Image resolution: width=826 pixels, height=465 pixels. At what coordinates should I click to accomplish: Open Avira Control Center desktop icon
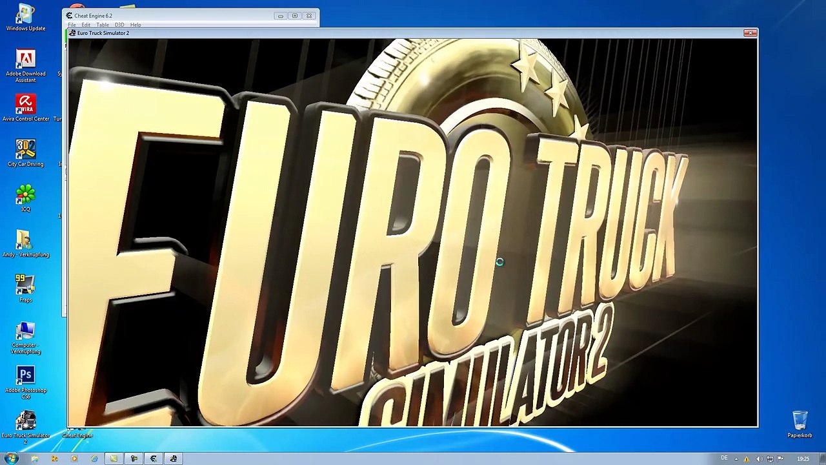[26, 108]
